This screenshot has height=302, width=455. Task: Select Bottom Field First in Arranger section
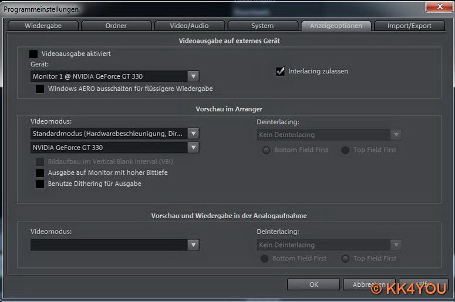point(267,150)
